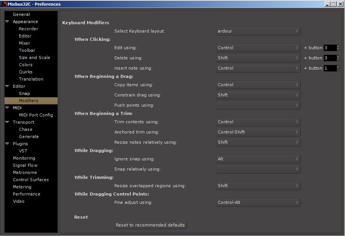The image size is (345, 236).
Task: Open the empty Snap relatively using dropdown
Action: [x=258, y=169]
